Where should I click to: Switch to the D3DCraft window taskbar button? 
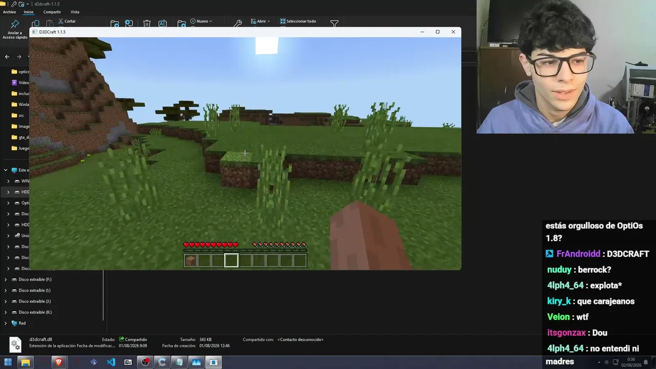tap(213, 362)
